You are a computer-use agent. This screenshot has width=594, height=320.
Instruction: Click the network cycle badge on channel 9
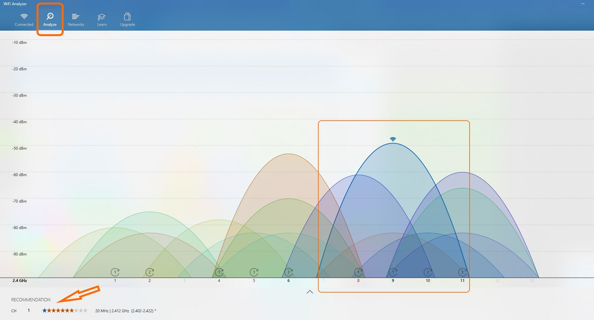pyautogui.click(x=393, y=272)
